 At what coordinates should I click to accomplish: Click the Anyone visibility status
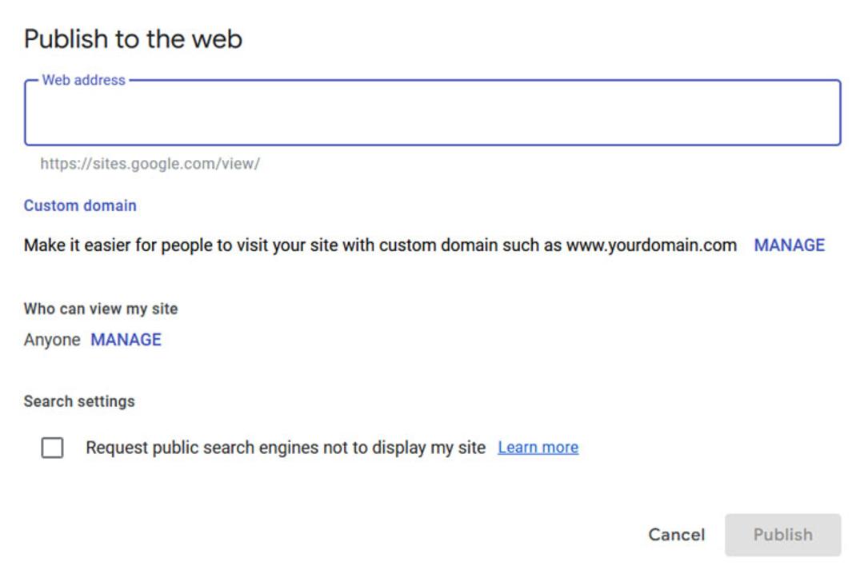click(x=52, y=340)
